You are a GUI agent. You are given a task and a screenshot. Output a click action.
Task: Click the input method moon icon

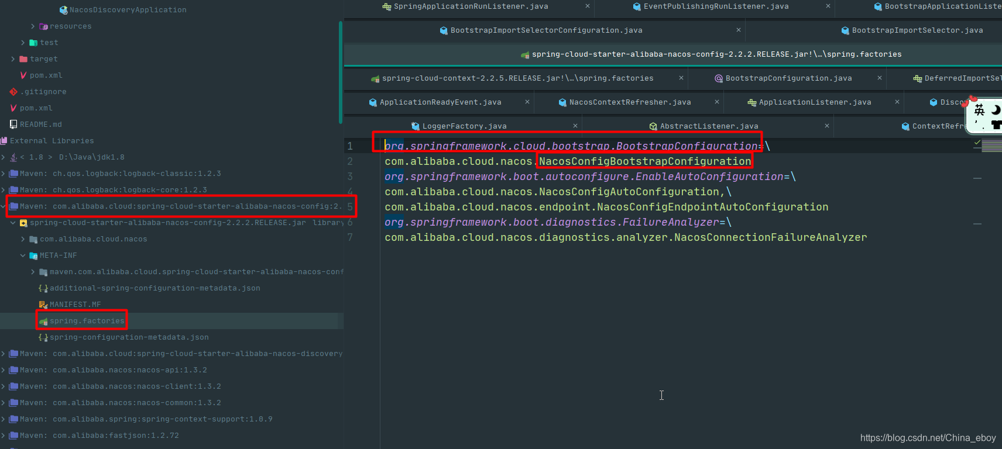click(996, 110)
